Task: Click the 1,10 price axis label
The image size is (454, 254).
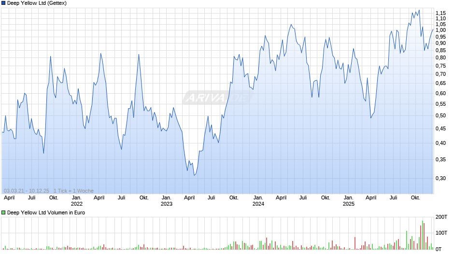Action: (x=440, y=18)
